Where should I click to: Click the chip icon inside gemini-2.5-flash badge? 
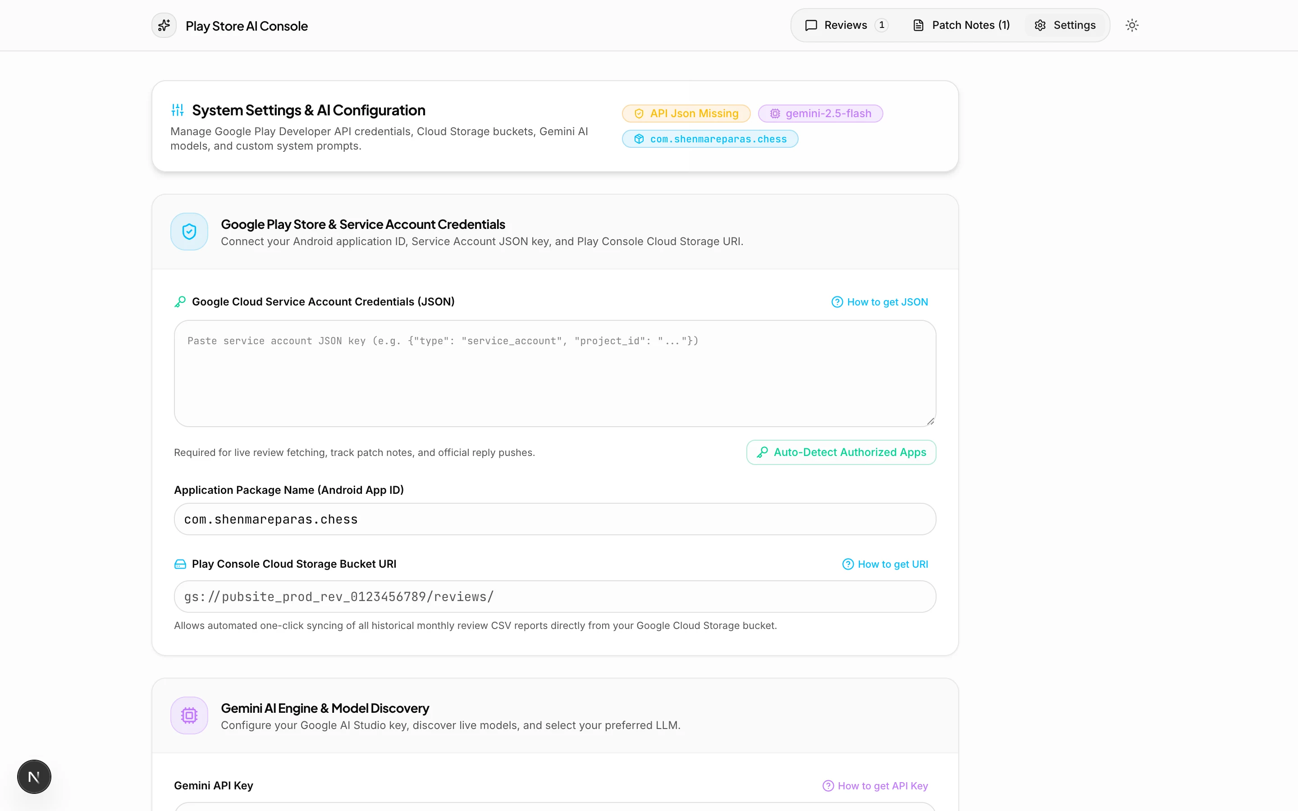774,114
